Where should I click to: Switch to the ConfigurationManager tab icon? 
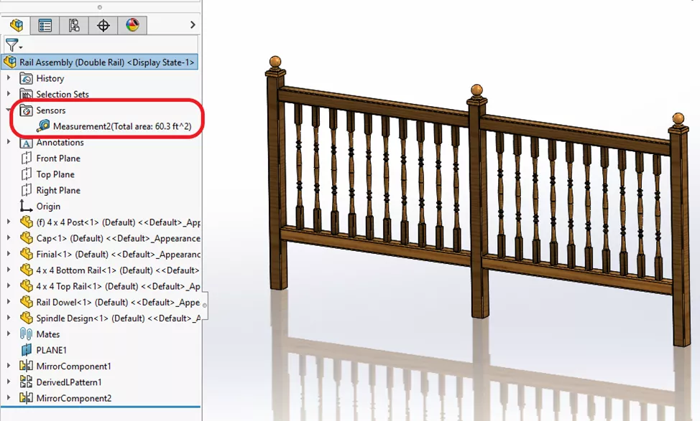point(75,24)
